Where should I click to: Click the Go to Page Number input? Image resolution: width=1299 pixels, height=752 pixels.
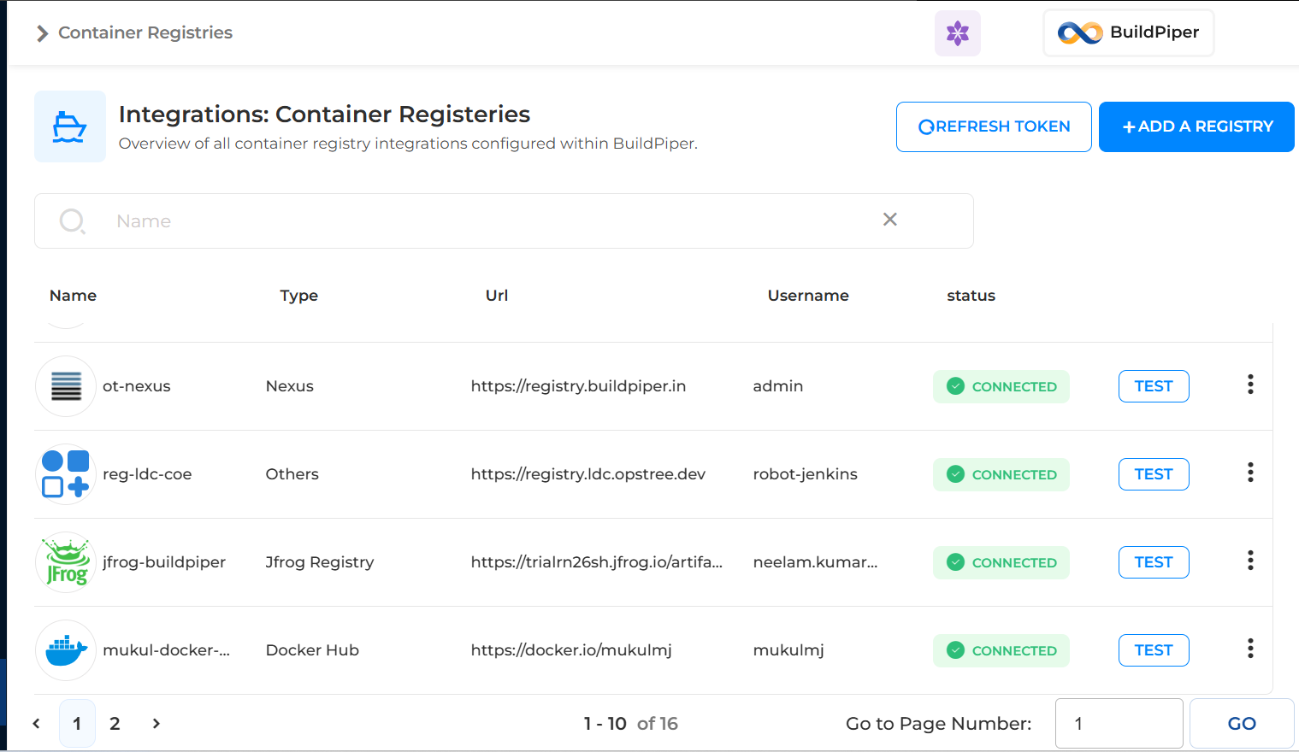point(1119,724)
